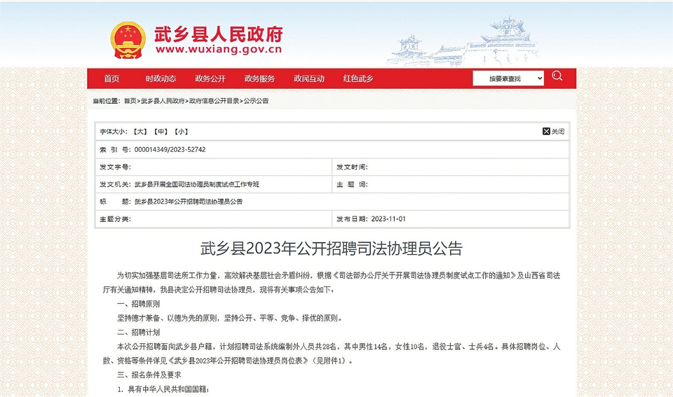The width and height of the screenshot is (673, 397).
Task: Click index number 000014349/2023-52742
Action: pos(170,150)
